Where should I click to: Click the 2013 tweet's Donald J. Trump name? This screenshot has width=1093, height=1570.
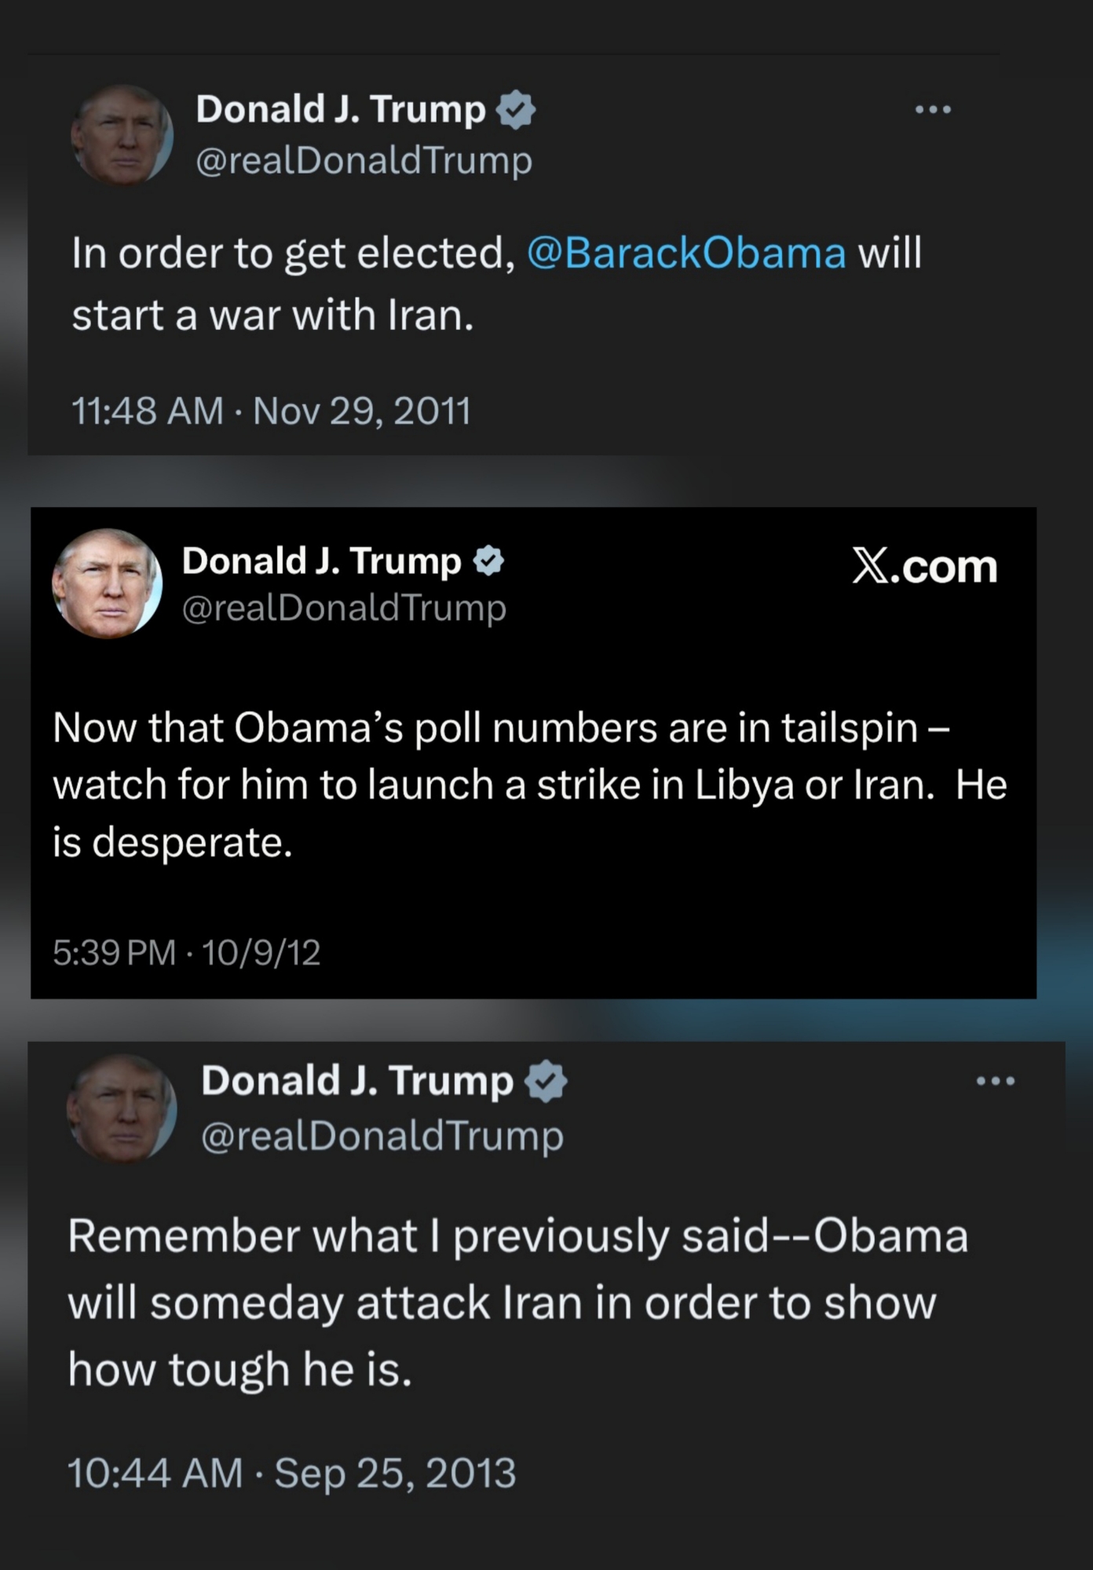click(357, 1081)
